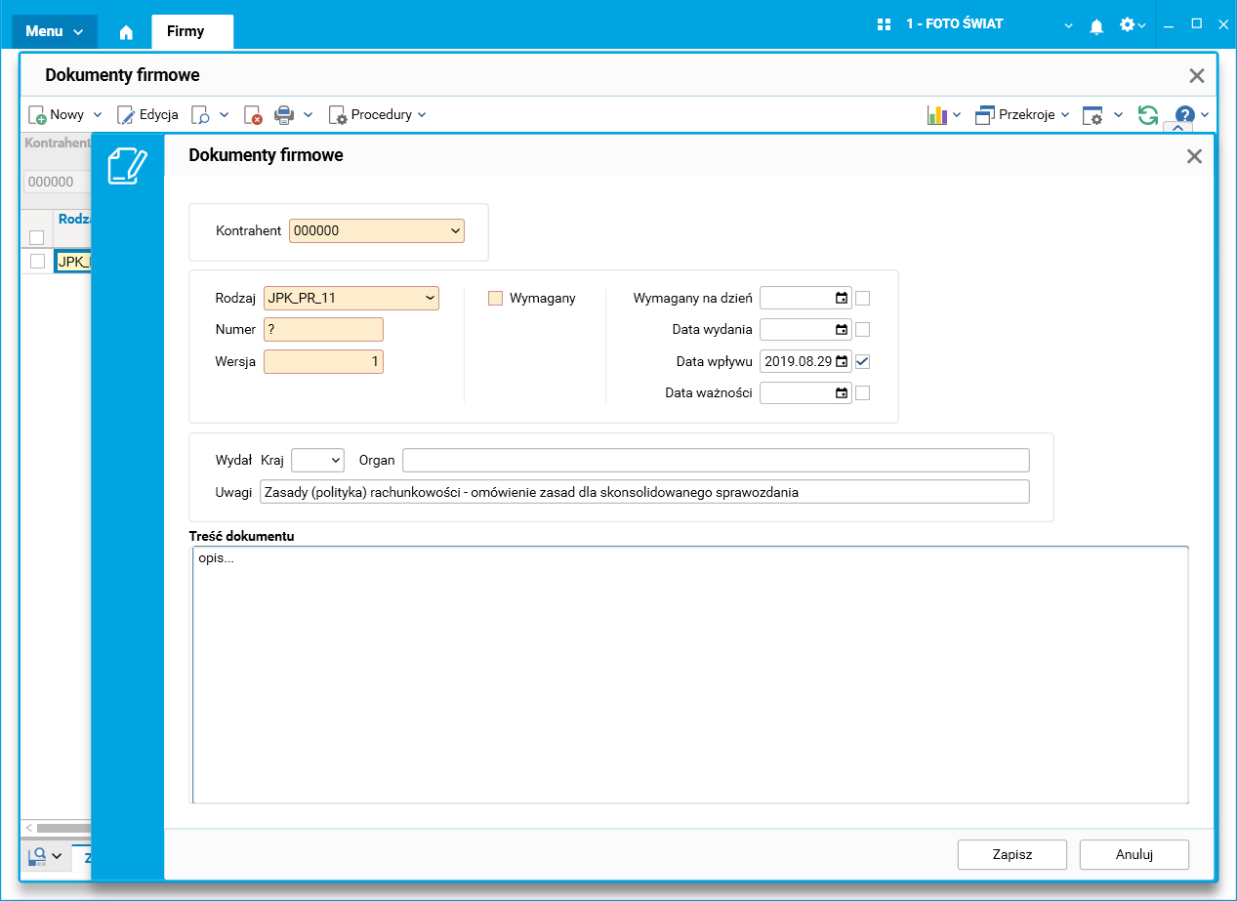The image size is (1237, 901).
Task: Click the Nowy (new document) icon
Action: tap(37, 115)
